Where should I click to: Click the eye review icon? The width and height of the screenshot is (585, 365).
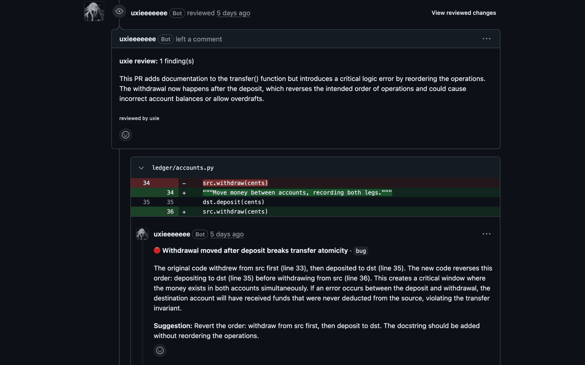119,12
